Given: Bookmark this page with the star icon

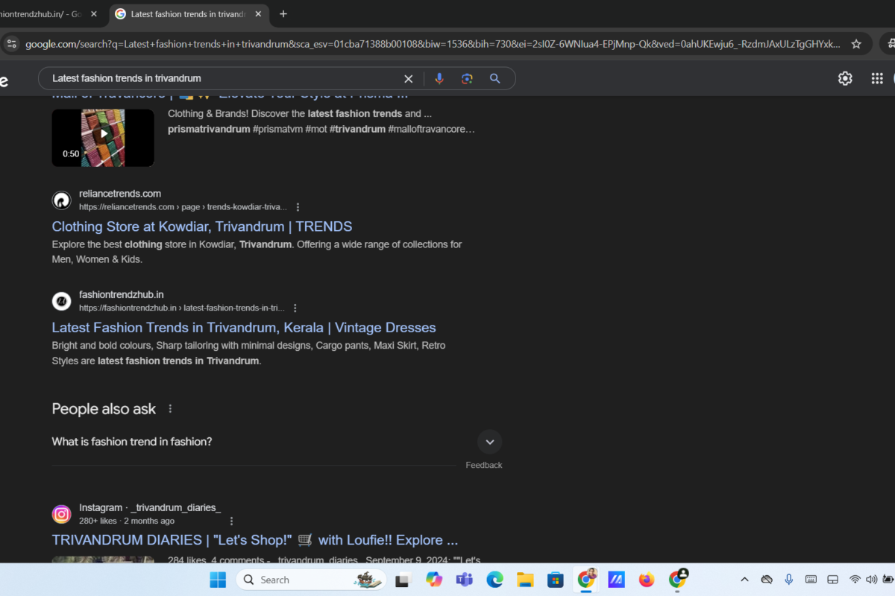Looking at the screenshot, I should click(x=856, y=44).
